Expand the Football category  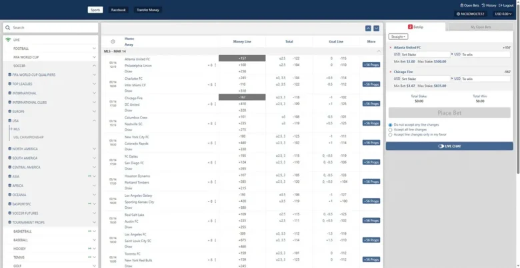click(x=94, y=49)
